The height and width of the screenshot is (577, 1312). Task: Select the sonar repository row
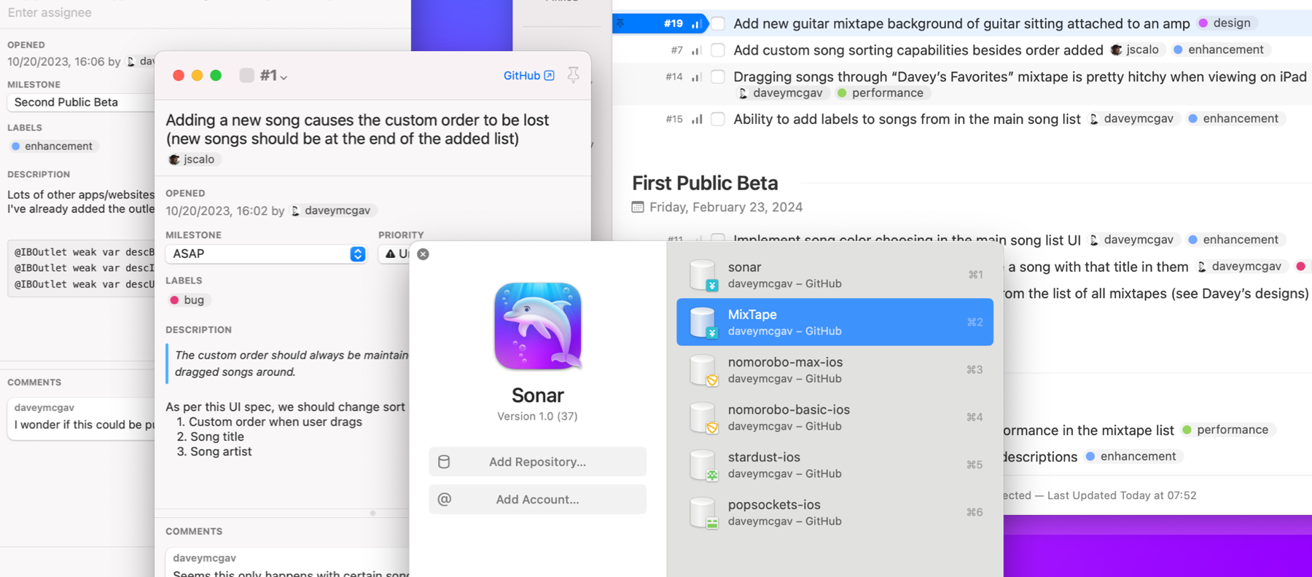tap(835, 275)
